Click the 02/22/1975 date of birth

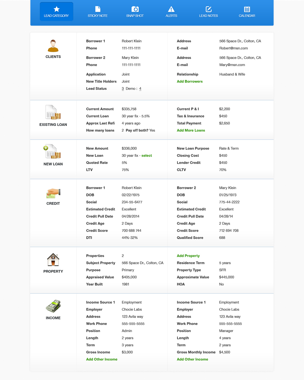coord(131,195)
